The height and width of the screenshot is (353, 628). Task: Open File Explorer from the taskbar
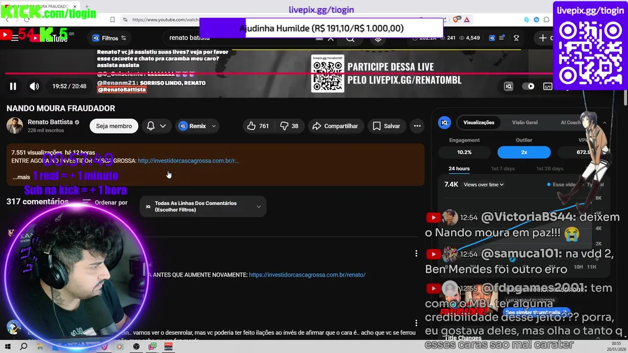point(40,347)
